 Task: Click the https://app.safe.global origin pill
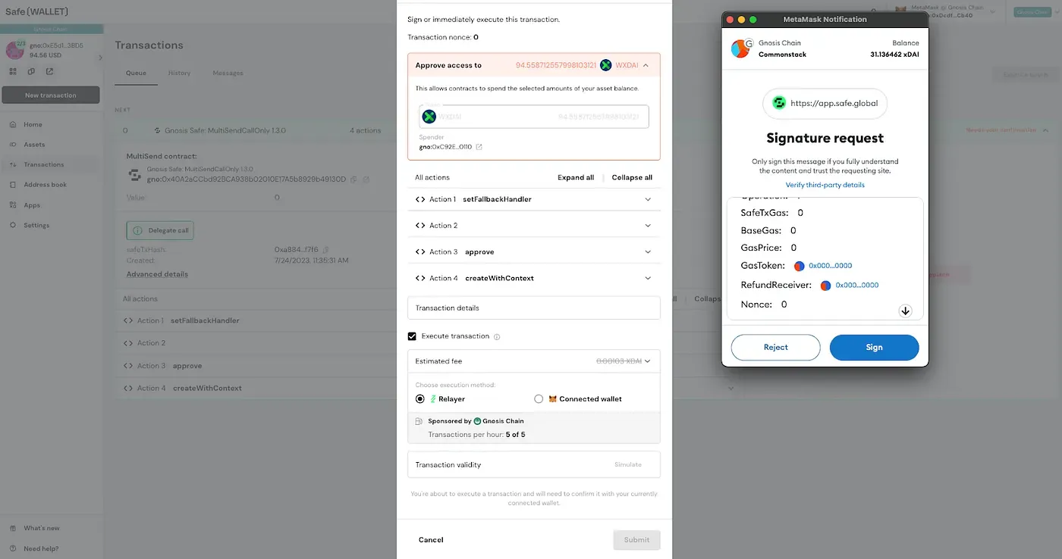pos(825,103)
